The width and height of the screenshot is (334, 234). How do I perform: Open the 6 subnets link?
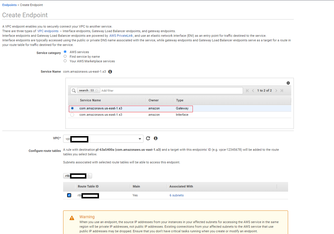point(176,195)
